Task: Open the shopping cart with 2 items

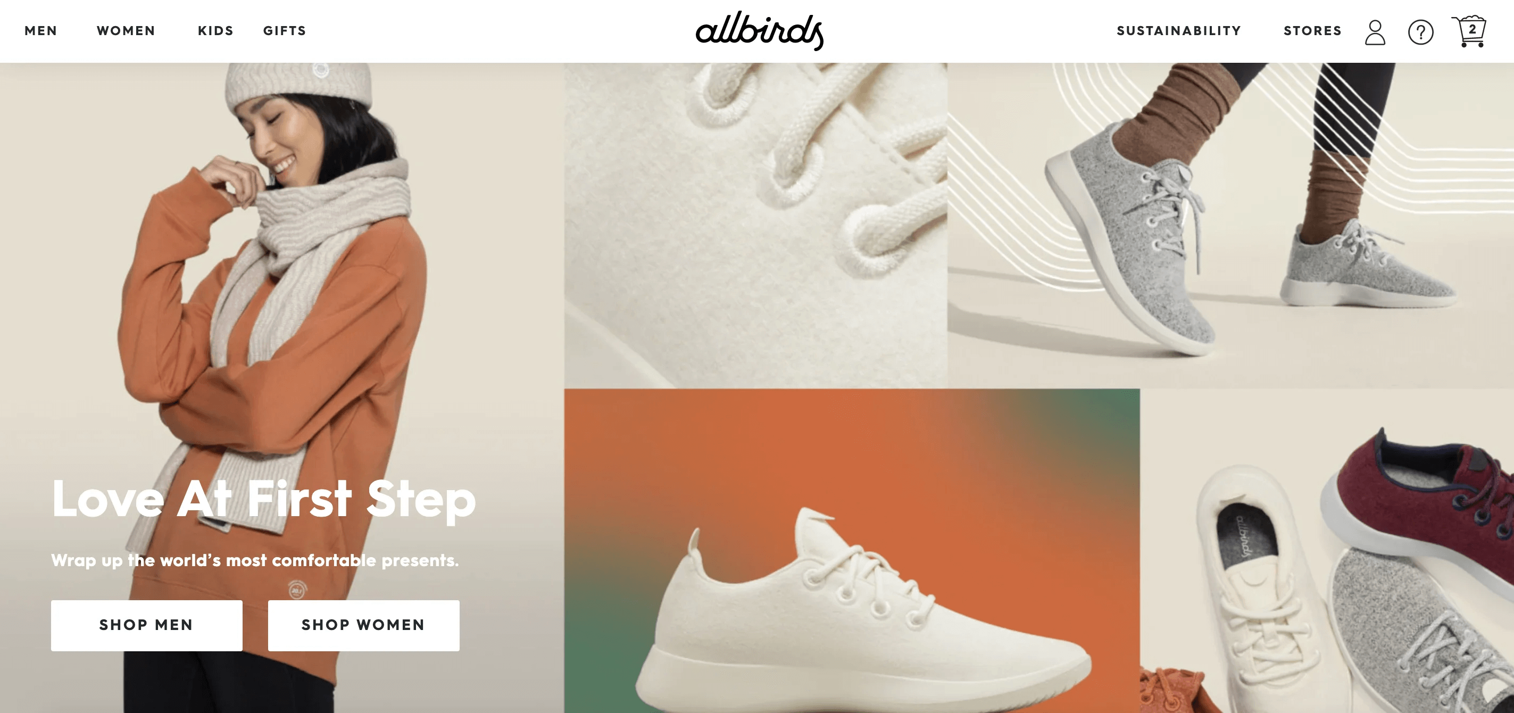Action: pos(1469,30)
